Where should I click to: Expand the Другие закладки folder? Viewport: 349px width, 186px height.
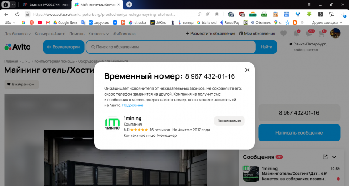tap(327, 22)
